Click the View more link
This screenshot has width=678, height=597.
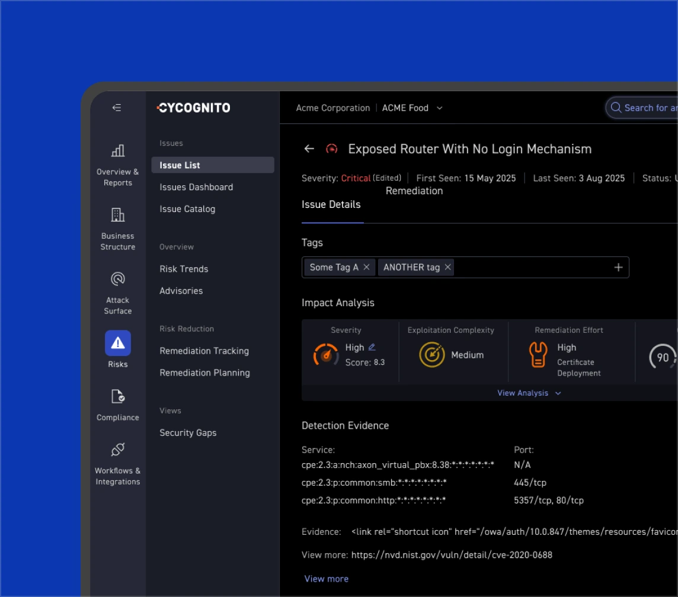(326, 579)
